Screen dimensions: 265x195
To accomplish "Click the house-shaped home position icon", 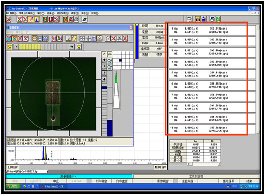I will click(x=108, y=39).
